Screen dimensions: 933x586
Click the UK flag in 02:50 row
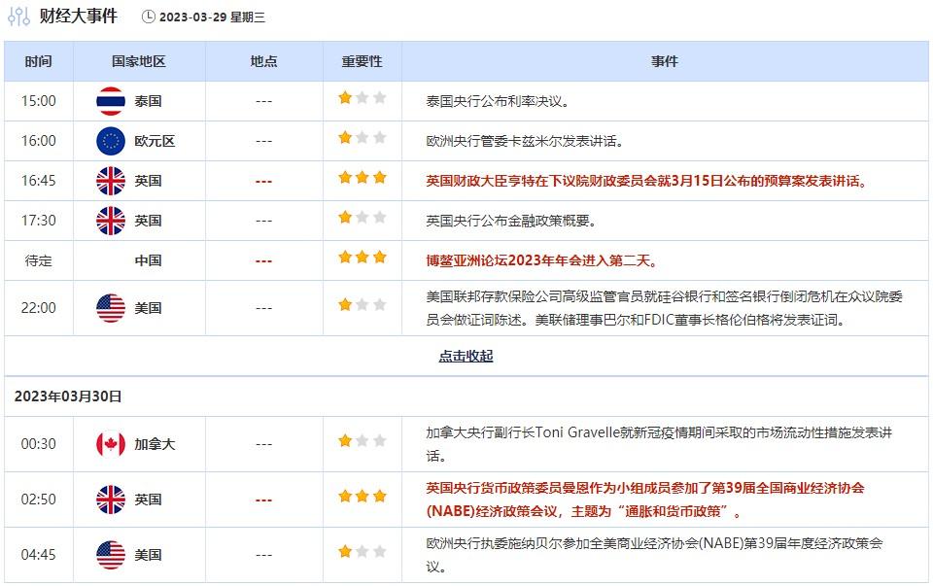tap(111, 500)
